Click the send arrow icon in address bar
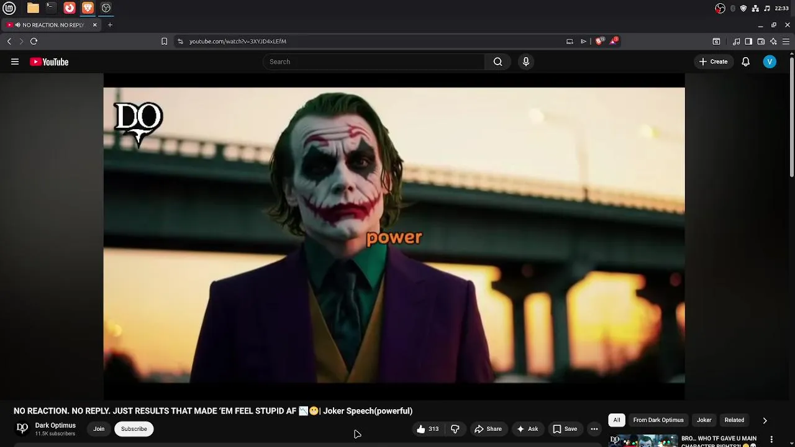795x447 pixels. [583, 41]
